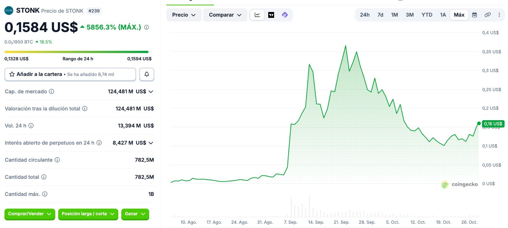Expand the perpetuos open interest chevron
The width and height of the screenshot is (508, 228).
coord(151,143)
